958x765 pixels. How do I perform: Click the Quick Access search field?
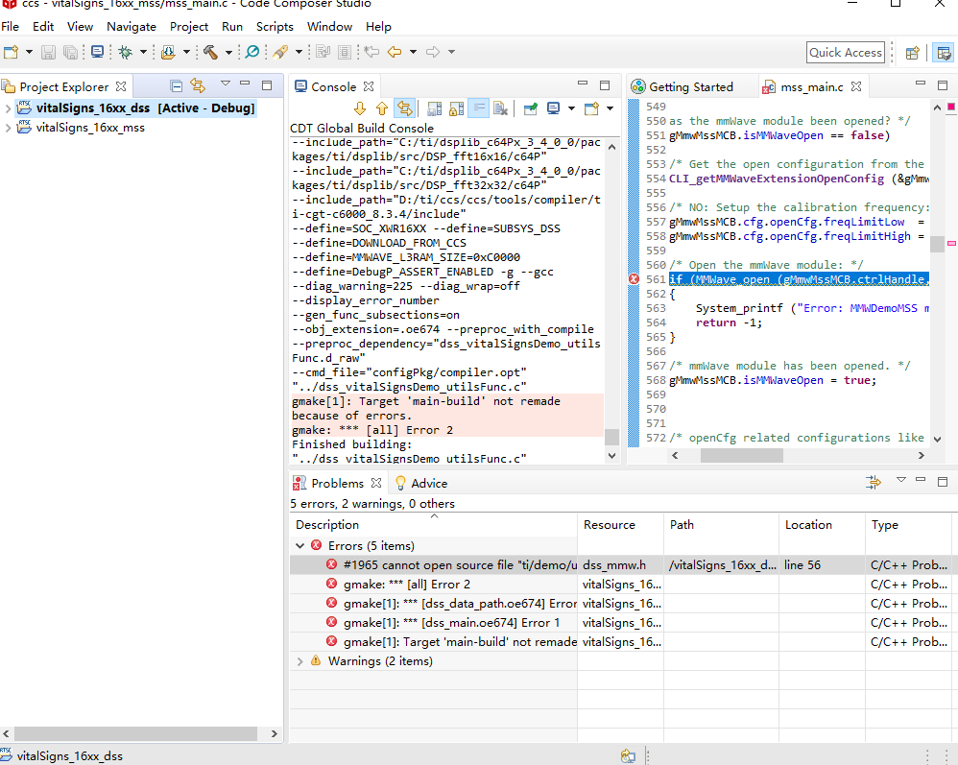pyautogui.click(x=845, y=53)
